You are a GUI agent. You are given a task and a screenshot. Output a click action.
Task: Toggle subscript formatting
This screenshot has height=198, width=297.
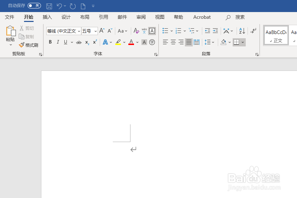(x=87, y=42)
